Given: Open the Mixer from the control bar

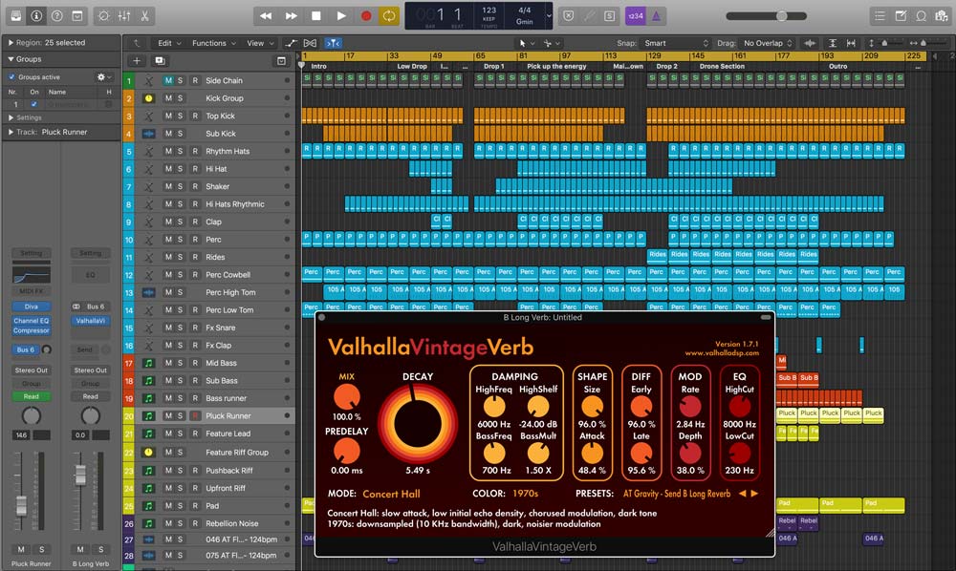Looking at the screenshot, I should pos(124,16).
